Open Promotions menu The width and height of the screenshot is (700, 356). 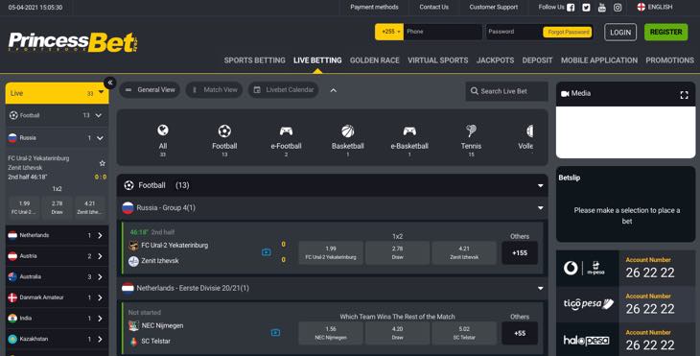[x=669, y=60]
